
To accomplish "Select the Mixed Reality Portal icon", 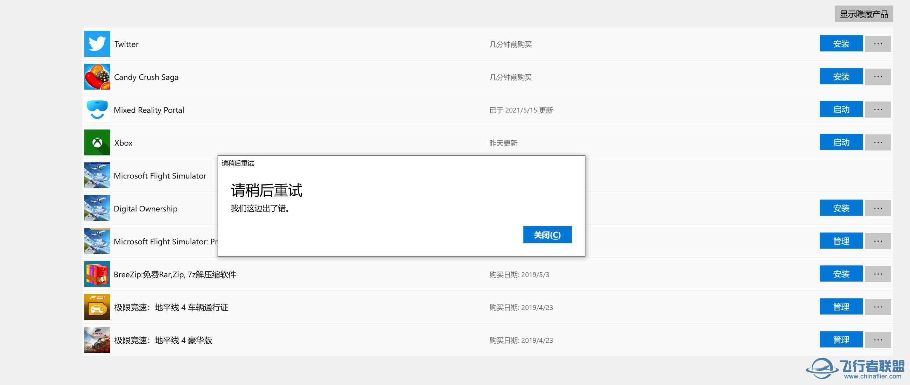I will pyautogui.click(x=97, y=110).
